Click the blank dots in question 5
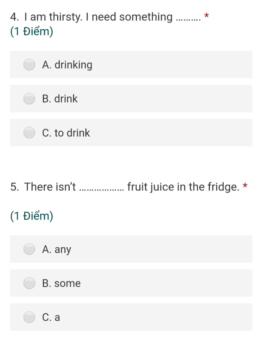 point(102,190)
